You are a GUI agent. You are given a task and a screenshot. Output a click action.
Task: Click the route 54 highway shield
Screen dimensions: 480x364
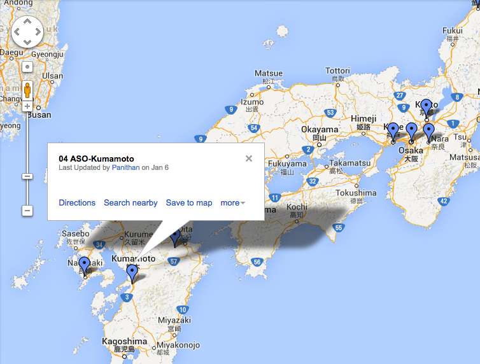(x=254, y=128)
